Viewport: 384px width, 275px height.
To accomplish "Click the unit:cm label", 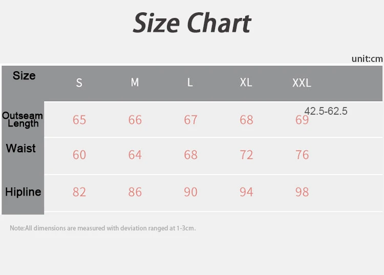I will [367, 58].
